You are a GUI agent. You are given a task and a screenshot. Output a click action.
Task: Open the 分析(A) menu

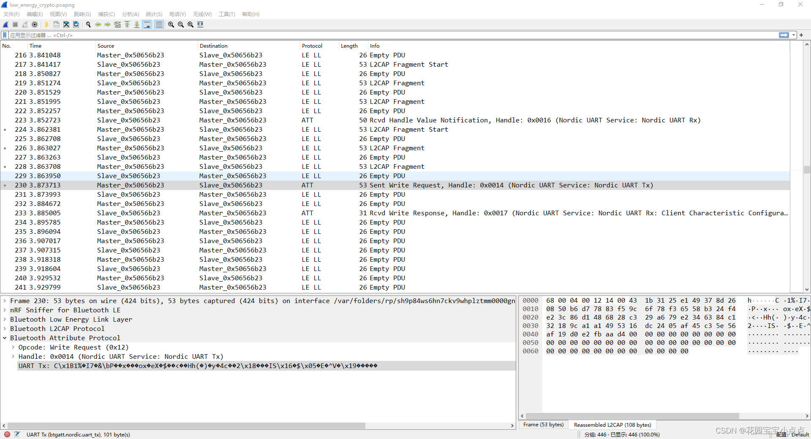pyautogui.click(x=131, y=14)
